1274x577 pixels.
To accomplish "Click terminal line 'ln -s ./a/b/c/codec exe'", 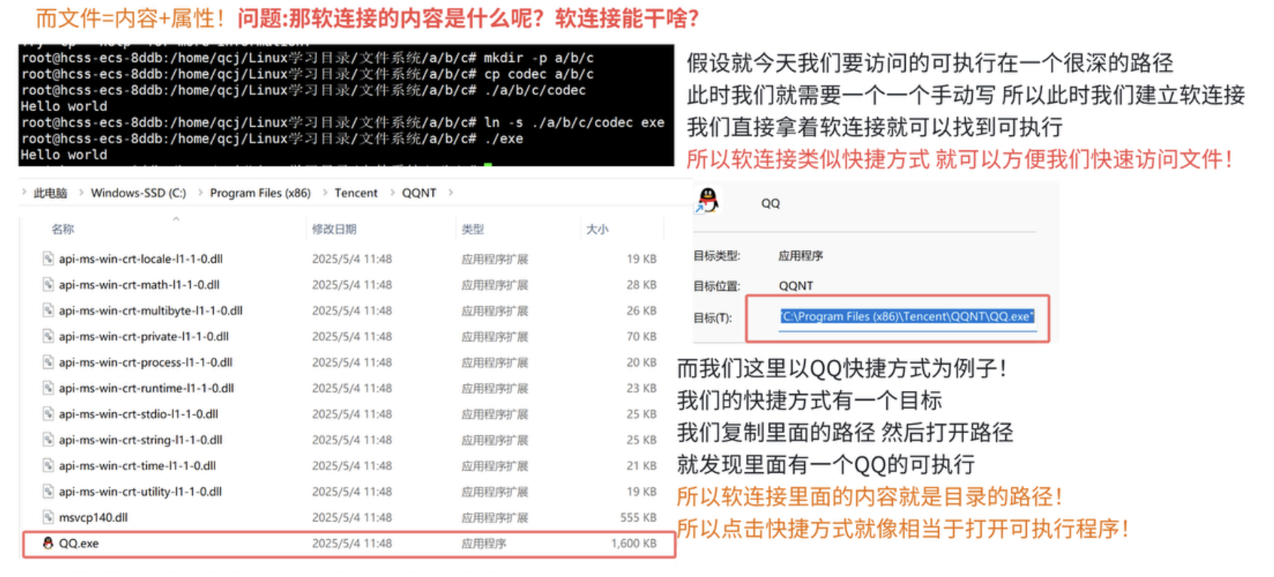I will [x=574, y=123].
